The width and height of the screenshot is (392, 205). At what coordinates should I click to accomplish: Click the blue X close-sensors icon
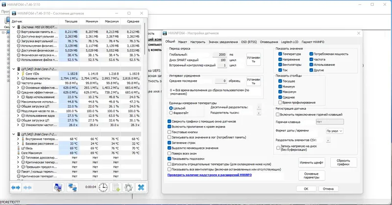(x=141, y=187)
